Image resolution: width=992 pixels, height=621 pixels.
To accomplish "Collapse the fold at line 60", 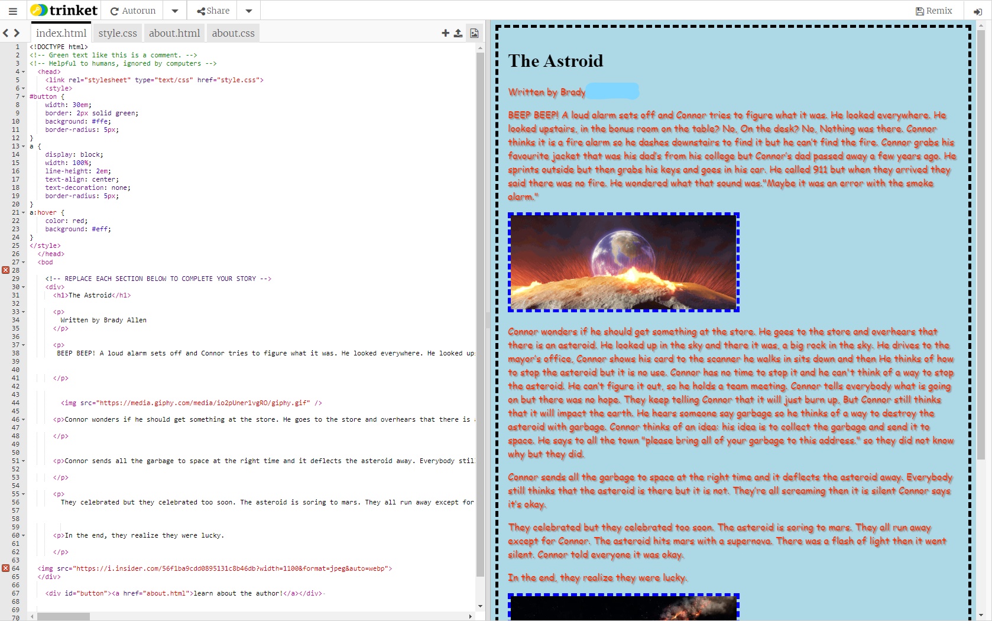I will [x=24, y=536].
